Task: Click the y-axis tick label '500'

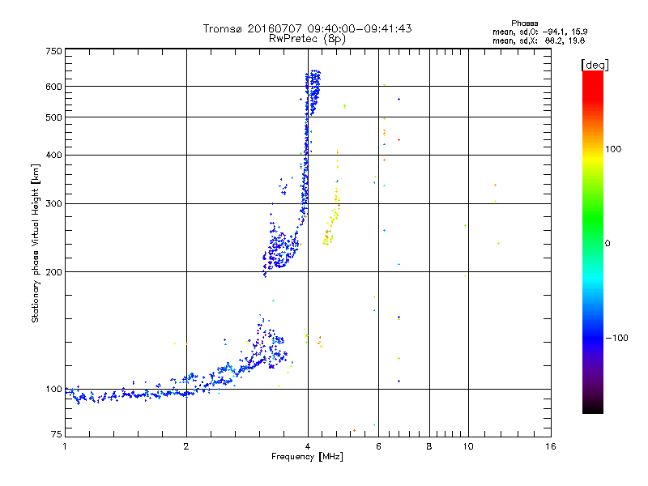Action: tap(53, 117)
